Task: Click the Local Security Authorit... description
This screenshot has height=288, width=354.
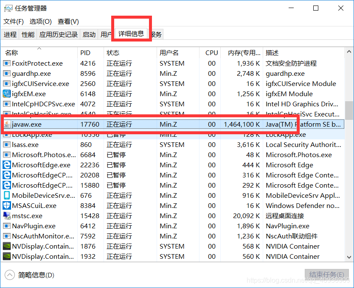Action: (x=303, y=144)
